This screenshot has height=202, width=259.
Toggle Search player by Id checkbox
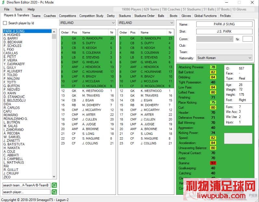tap(5, 23)
